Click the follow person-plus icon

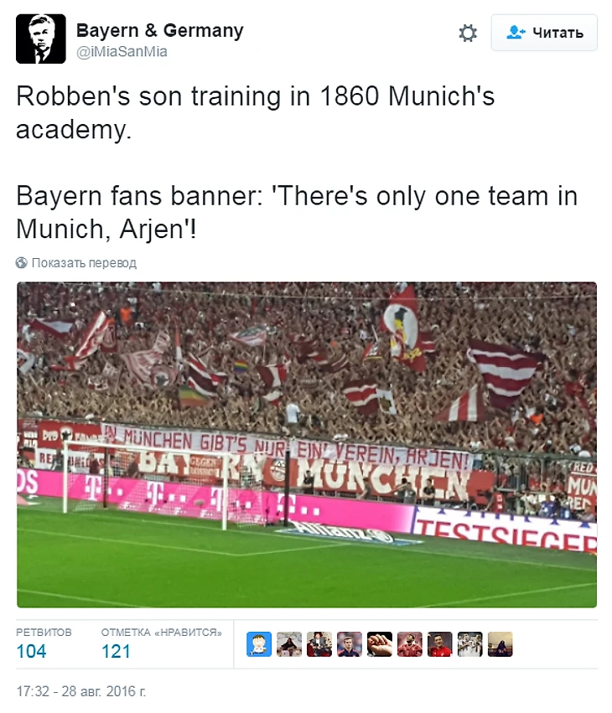516,33
